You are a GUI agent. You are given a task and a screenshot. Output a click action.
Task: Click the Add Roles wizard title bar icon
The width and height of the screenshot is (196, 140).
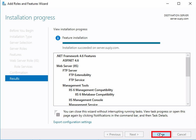point(4,4)
